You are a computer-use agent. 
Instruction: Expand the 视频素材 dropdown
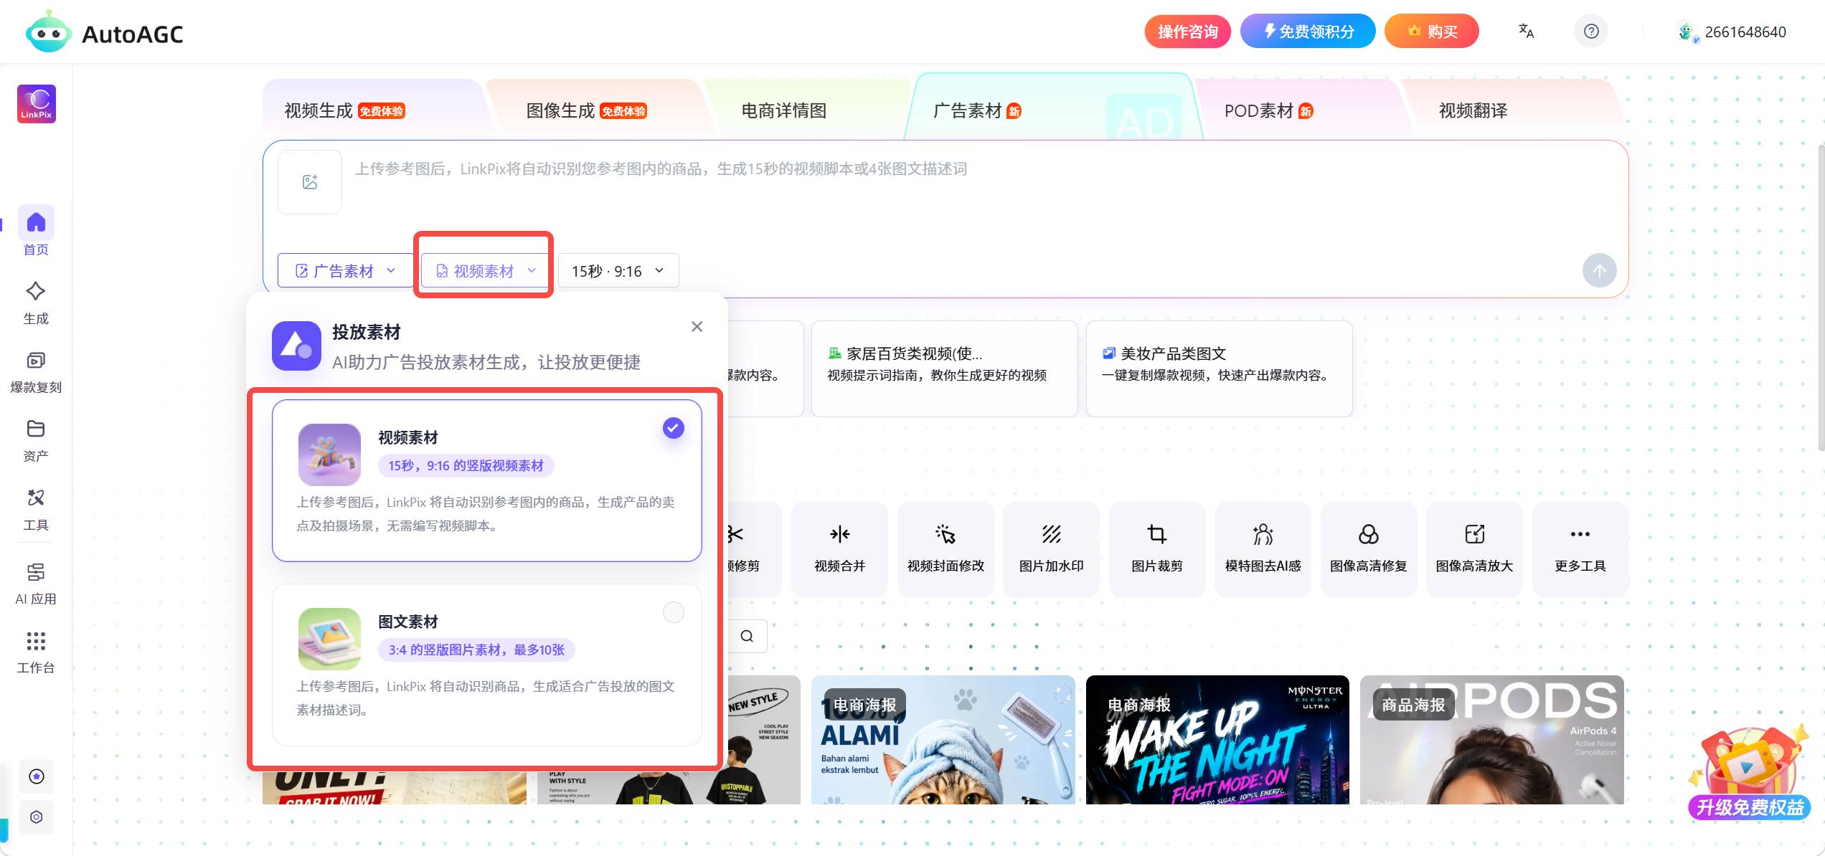coord(484,271)
